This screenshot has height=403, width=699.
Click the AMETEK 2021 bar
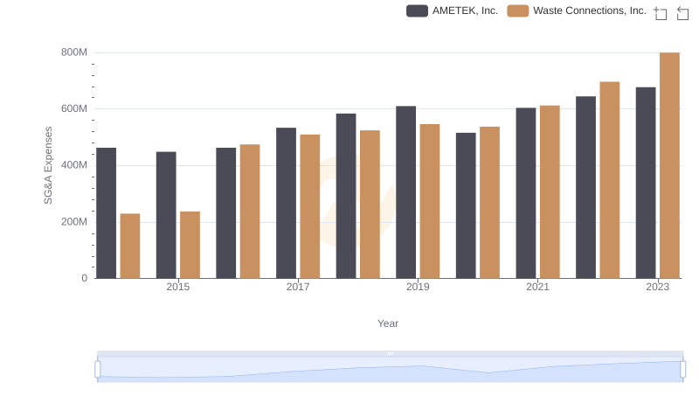point(526,193)
